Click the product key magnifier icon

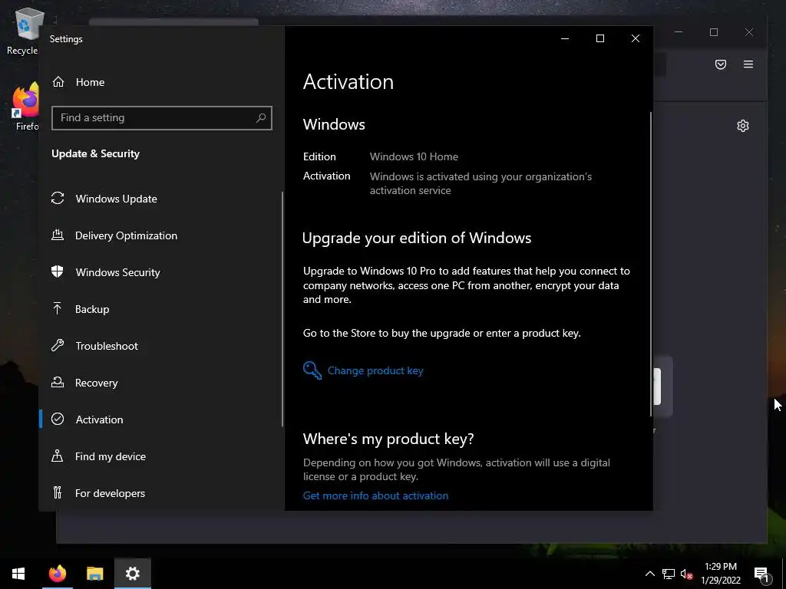312,370
